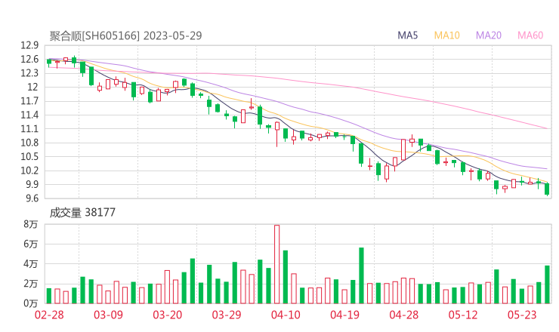Screen dimensions: 559x332
Task: Click the 0万 volume axis label
Action: click(x=31, y=303)
